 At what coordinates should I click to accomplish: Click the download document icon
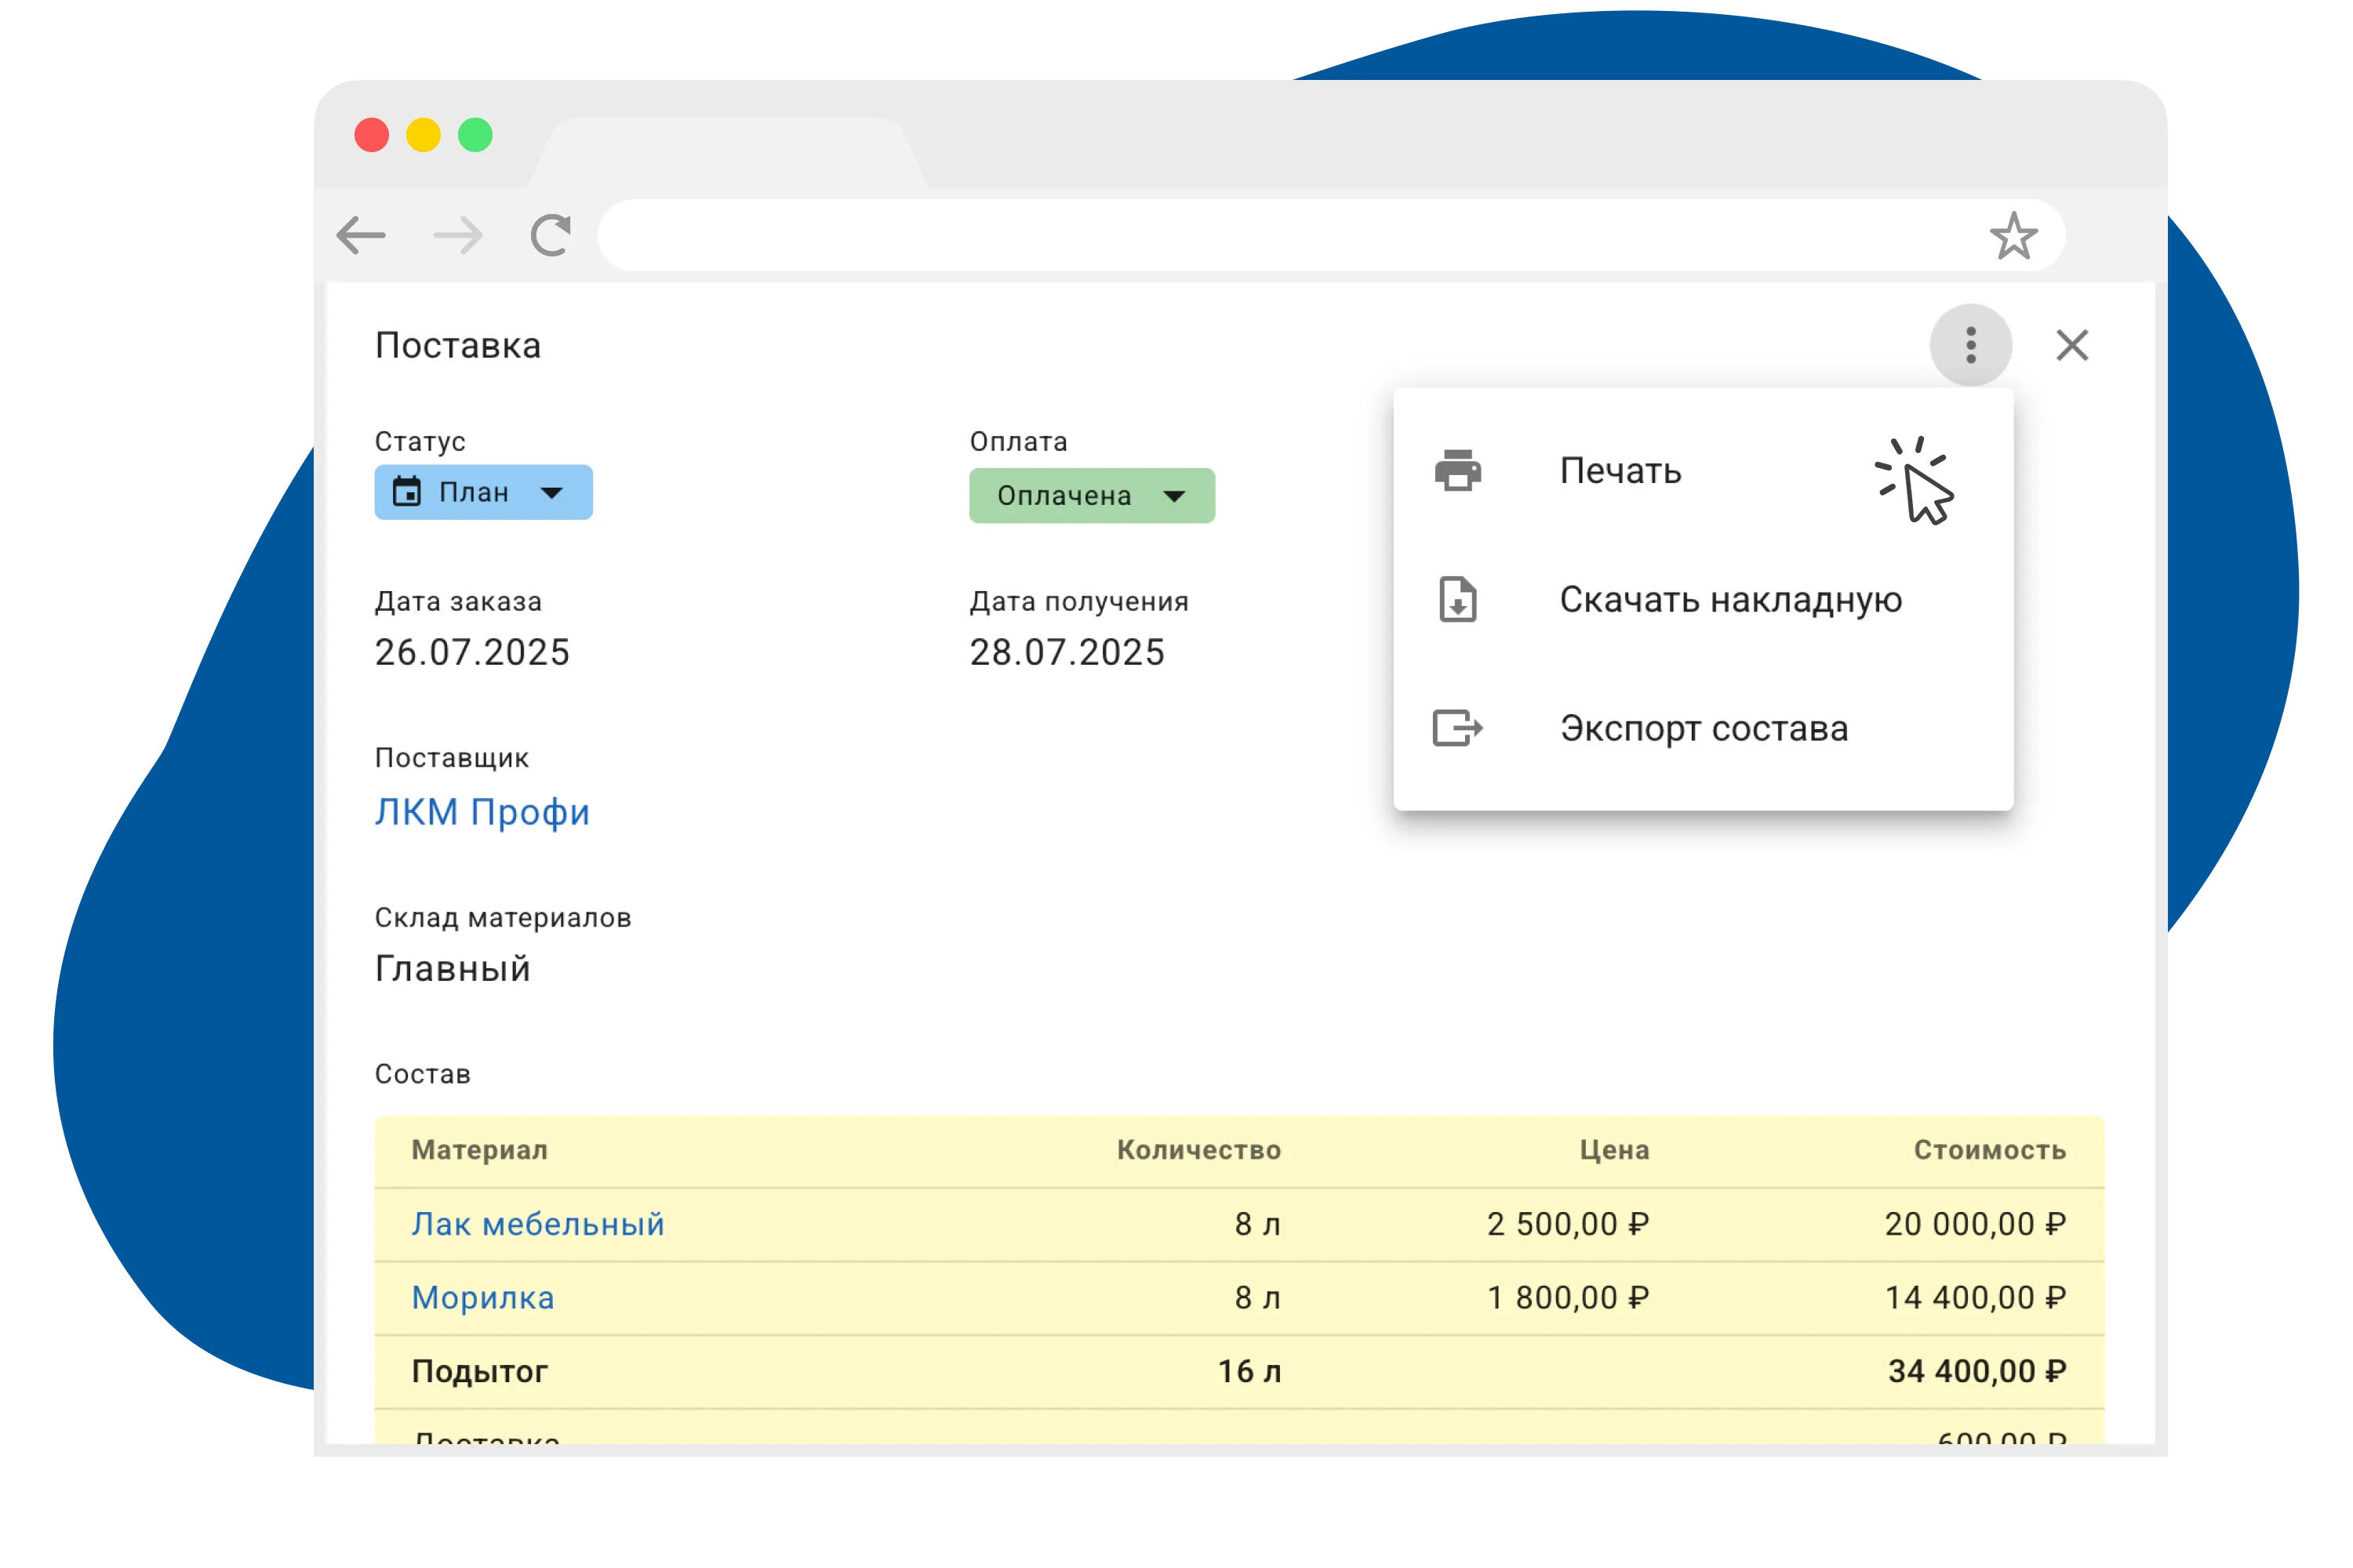click(x=1457, y=599)
